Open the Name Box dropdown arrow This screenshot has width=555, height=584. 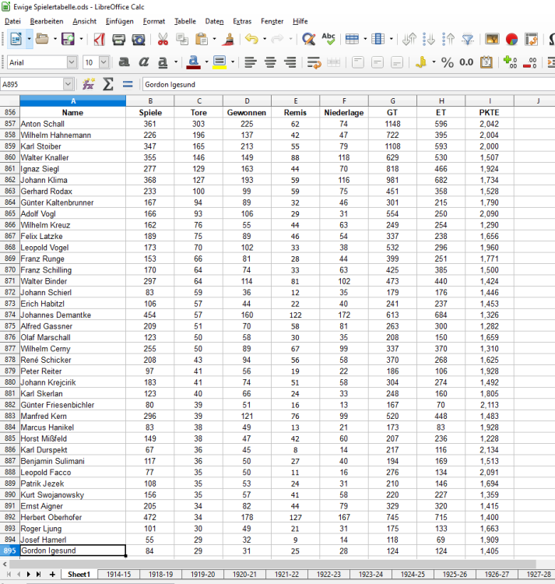click(x=68, y=84)
